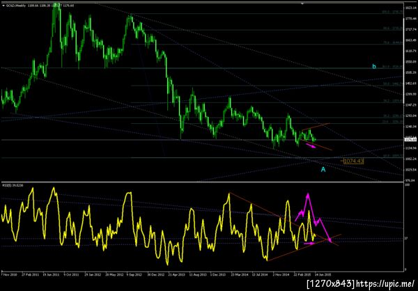Click the '1 Dec 2013' date label
418x291 pixels.
coord(219,274)
